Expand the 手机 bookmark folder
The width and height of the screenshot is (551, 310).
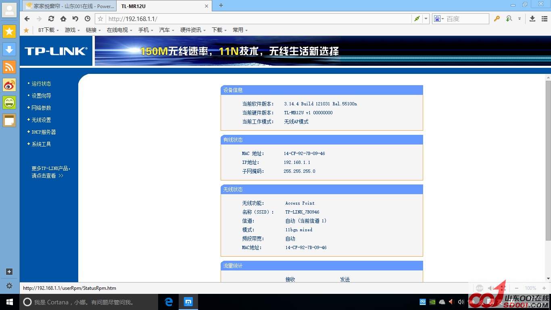(x=146, y=30)
